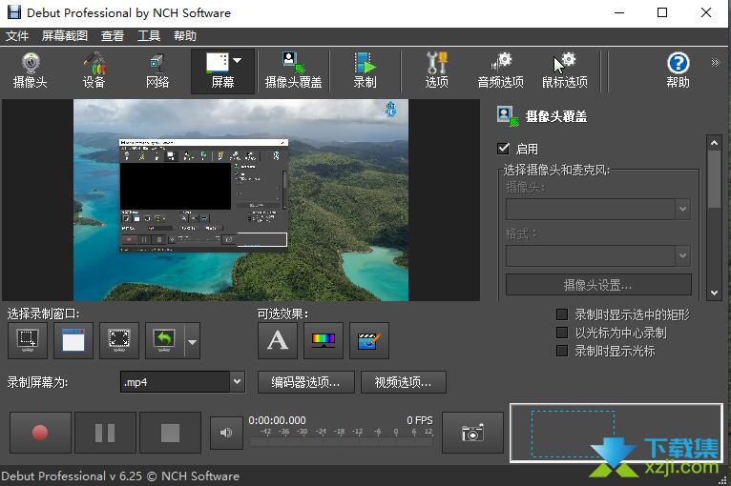Viewport: 731px width, 486px height.
Task: Open the color effects icon
Action: (x=324, y=341)
